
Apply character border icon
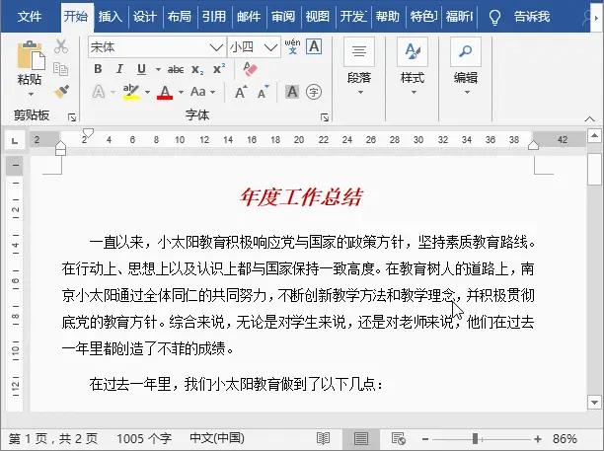[314, 46]
